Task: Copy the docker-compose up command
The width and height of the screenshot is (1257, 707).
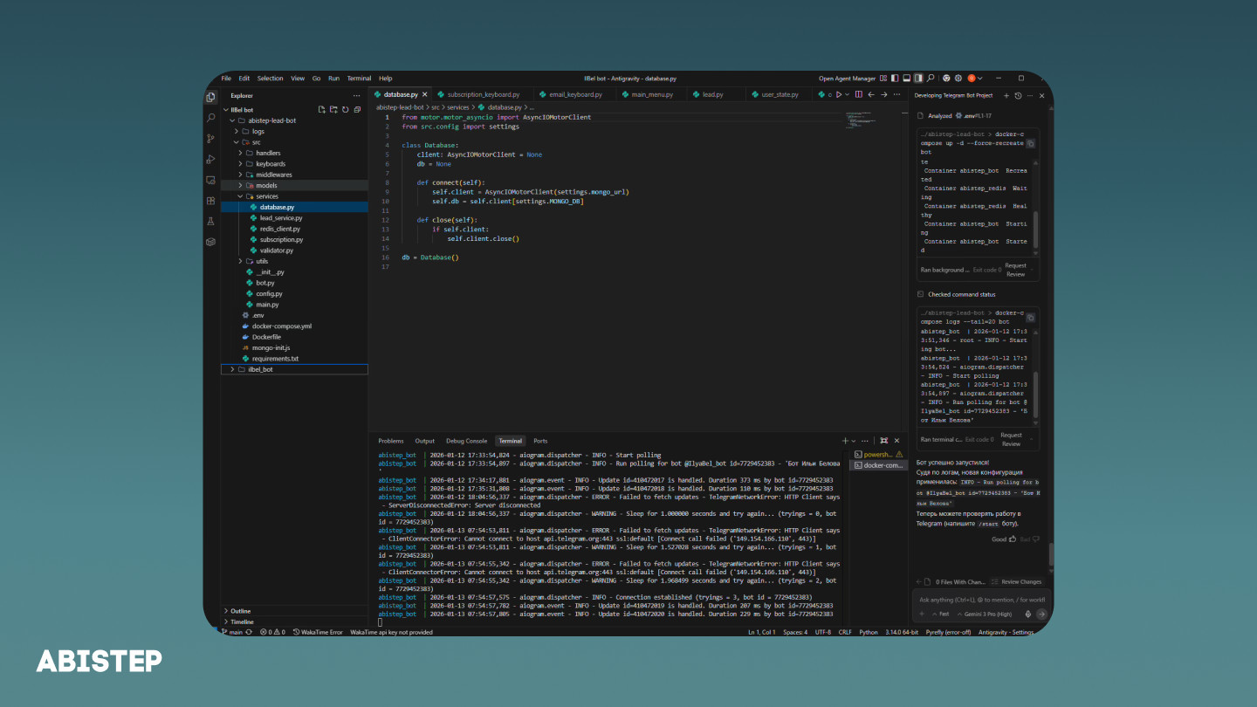Action: click(x=1030, y=143)
